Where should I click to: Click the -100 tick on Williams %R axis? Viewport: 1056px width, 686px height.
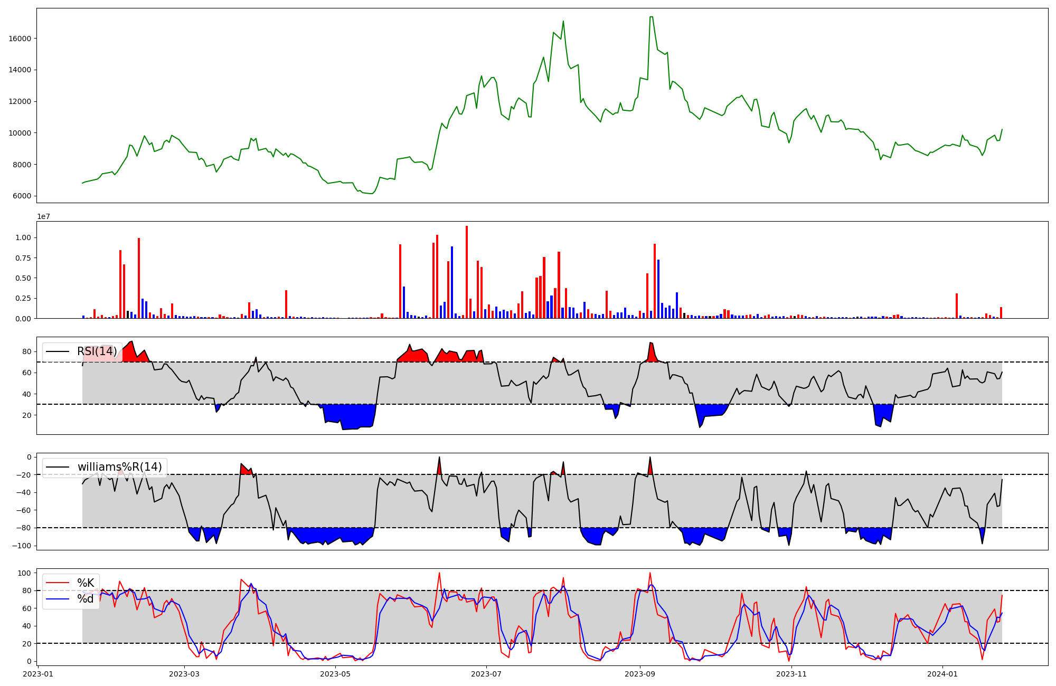(x=22, y=546)
